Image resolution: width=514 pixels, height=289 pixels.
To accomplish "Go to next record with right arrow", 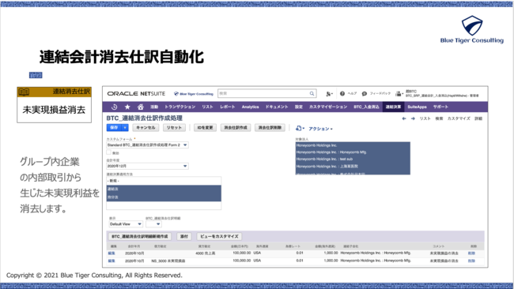I will [x=413, y=118].
